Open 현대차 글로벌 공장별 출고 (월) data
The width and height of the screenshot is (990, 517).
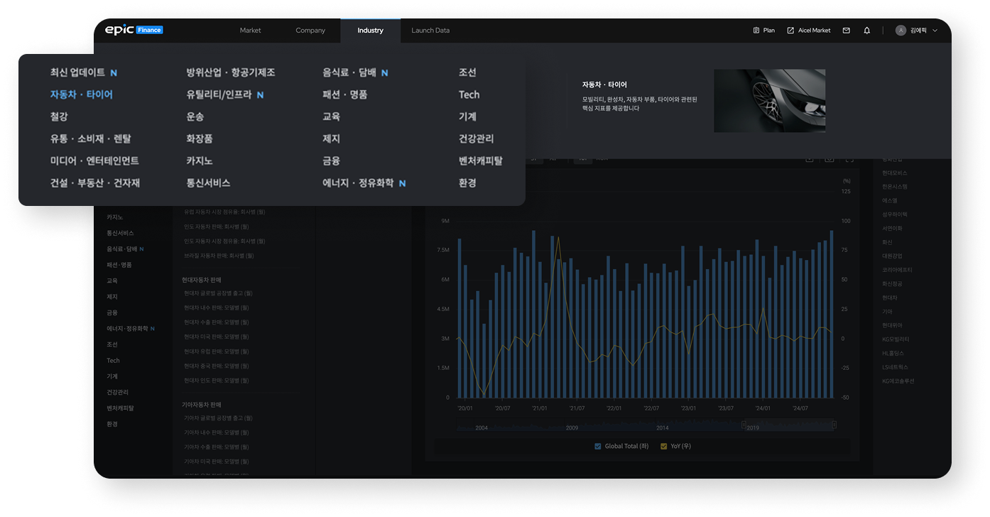(x=219, y=293)
